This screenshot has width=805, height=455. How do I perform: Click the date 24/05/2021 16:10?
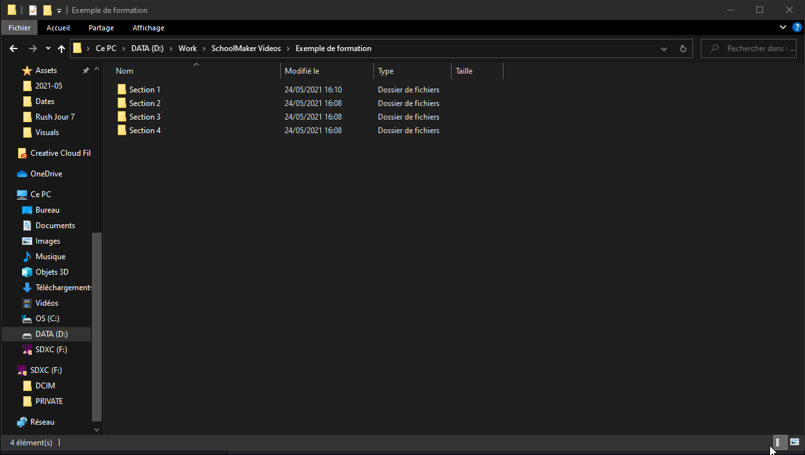(313, 90)
